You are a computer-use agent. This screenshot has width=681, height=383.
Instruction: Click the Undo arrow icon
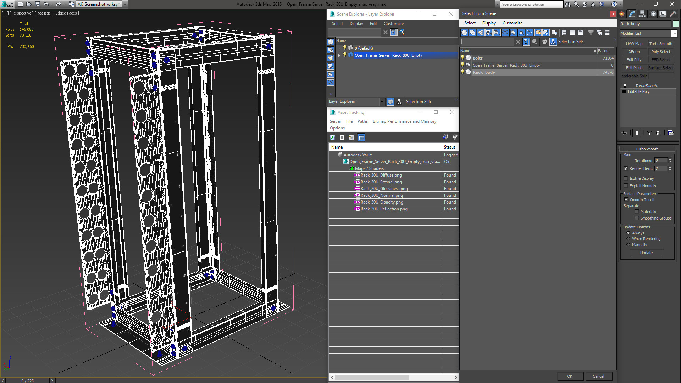[46, 4]
